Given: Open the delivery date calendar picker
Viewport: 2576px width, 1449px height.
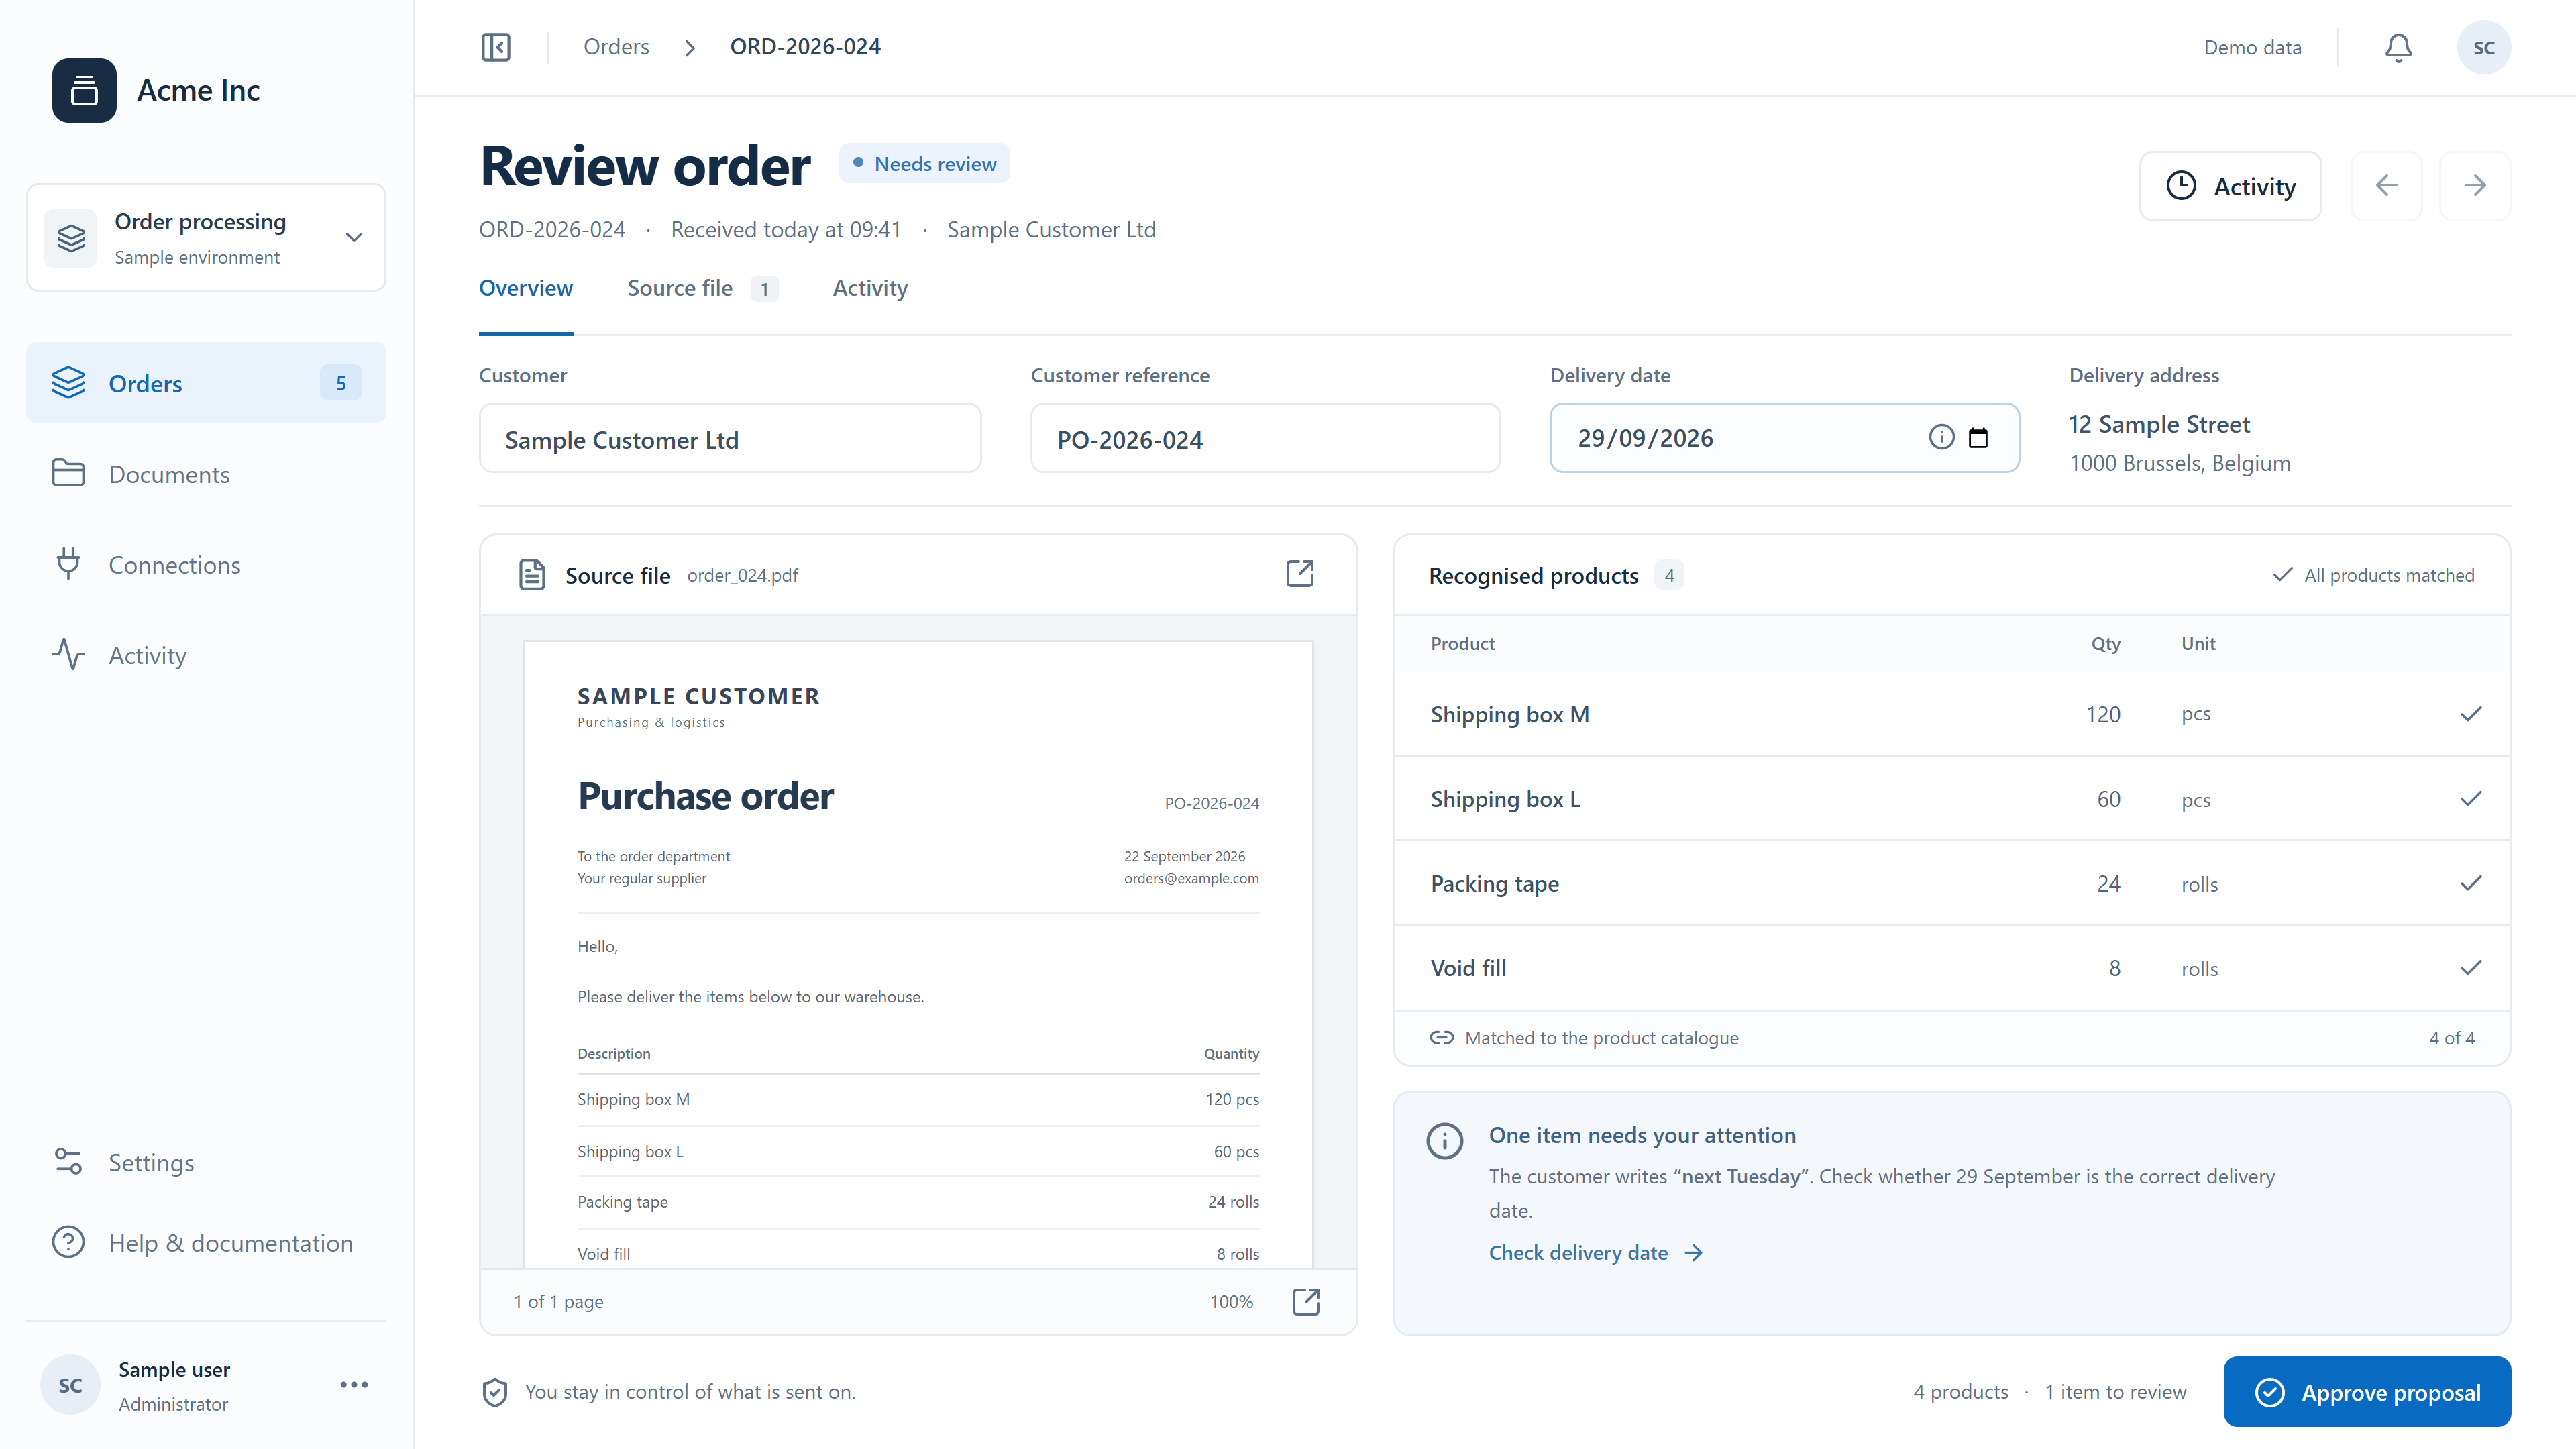Looking at the screenshot, I should coord(1978,438).
